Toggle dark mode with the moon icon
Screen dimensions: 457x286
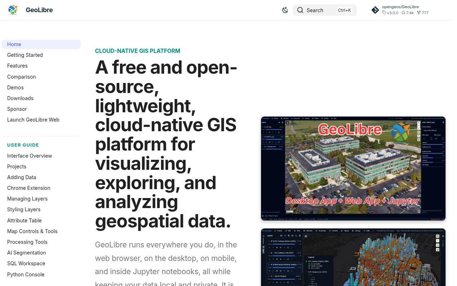285,10
